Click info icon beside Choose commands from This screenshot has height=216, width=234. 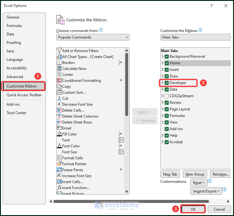[x=101, y=30]
